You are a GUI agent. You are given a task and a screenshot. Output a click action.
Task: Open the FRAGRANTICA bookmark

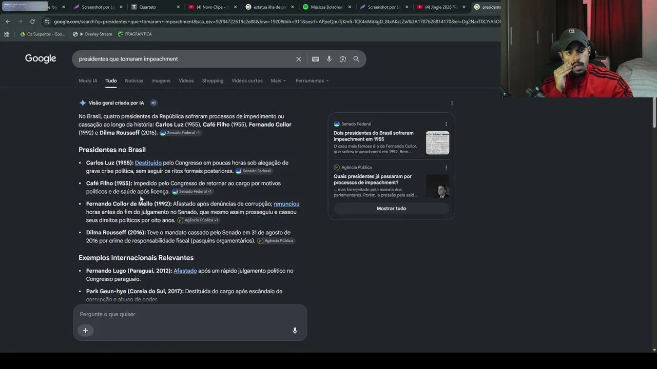(135, 34)
